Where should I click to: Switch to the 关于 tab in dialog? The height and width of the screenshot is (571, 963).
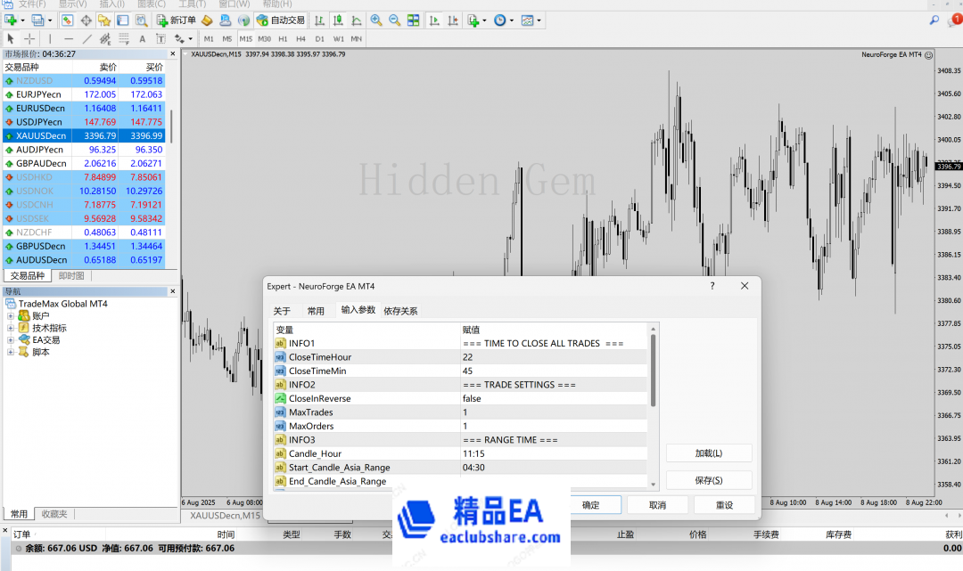coord(282,311)
